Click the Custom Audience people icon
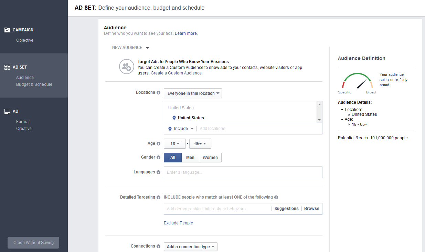The width and height of the screenshot is (425, 252). (x=127, y=67)
